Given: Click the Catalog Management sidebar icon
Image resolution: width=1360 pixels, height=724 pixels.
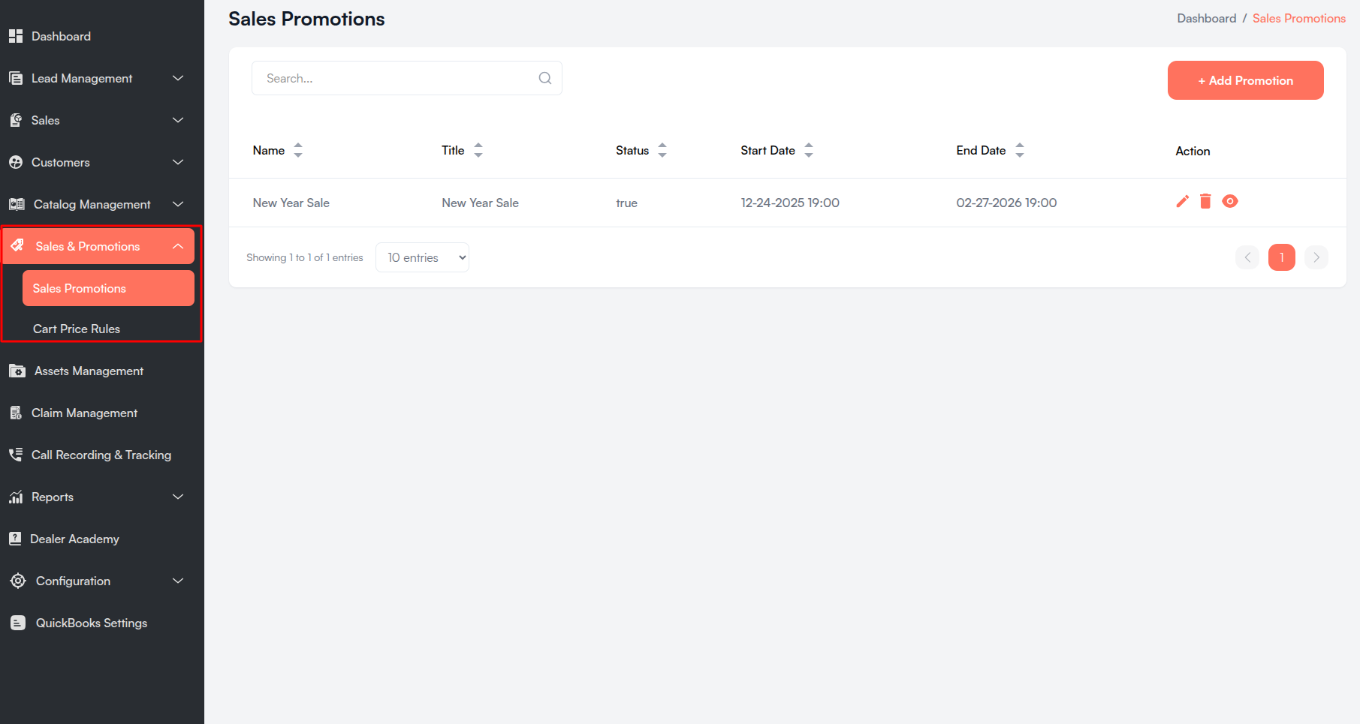Looking at the screenshot, I should 17,204.
